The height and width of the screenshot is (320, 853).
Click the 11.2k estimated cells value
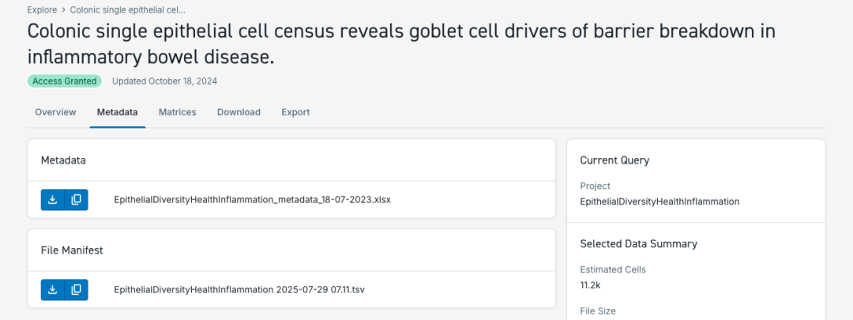click(x=590, y=284)
